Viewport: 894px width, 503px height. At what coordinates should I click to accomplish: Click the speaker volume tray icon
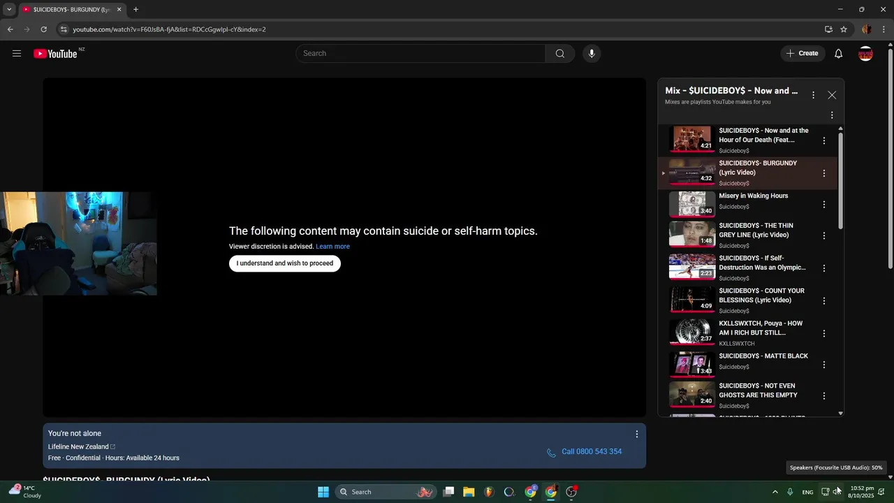pos(837,492)
